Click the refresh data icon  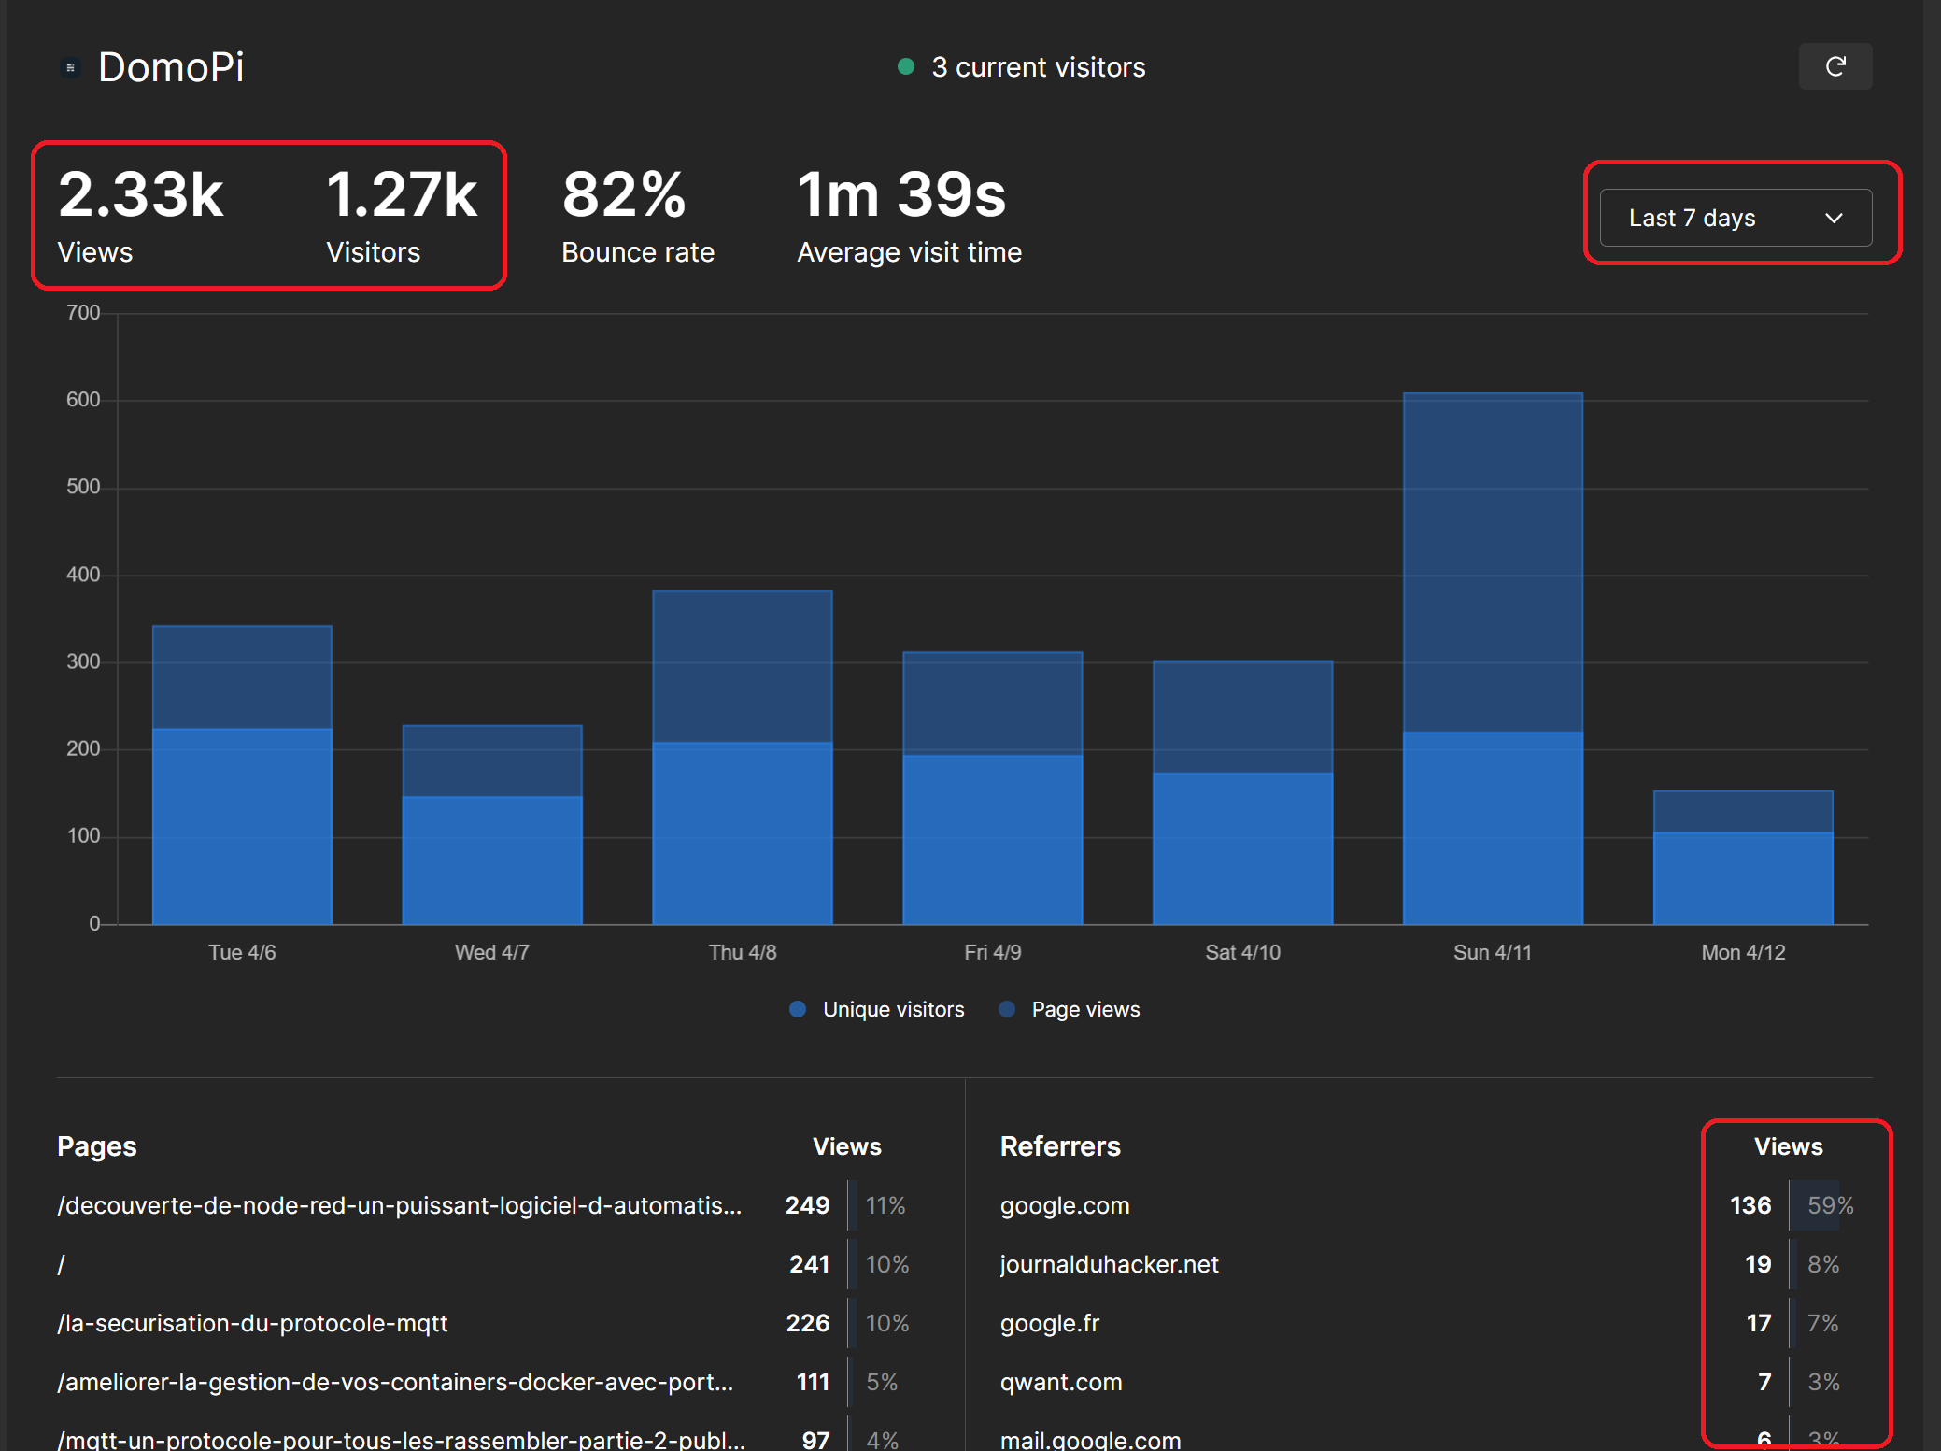(1835, 66)
